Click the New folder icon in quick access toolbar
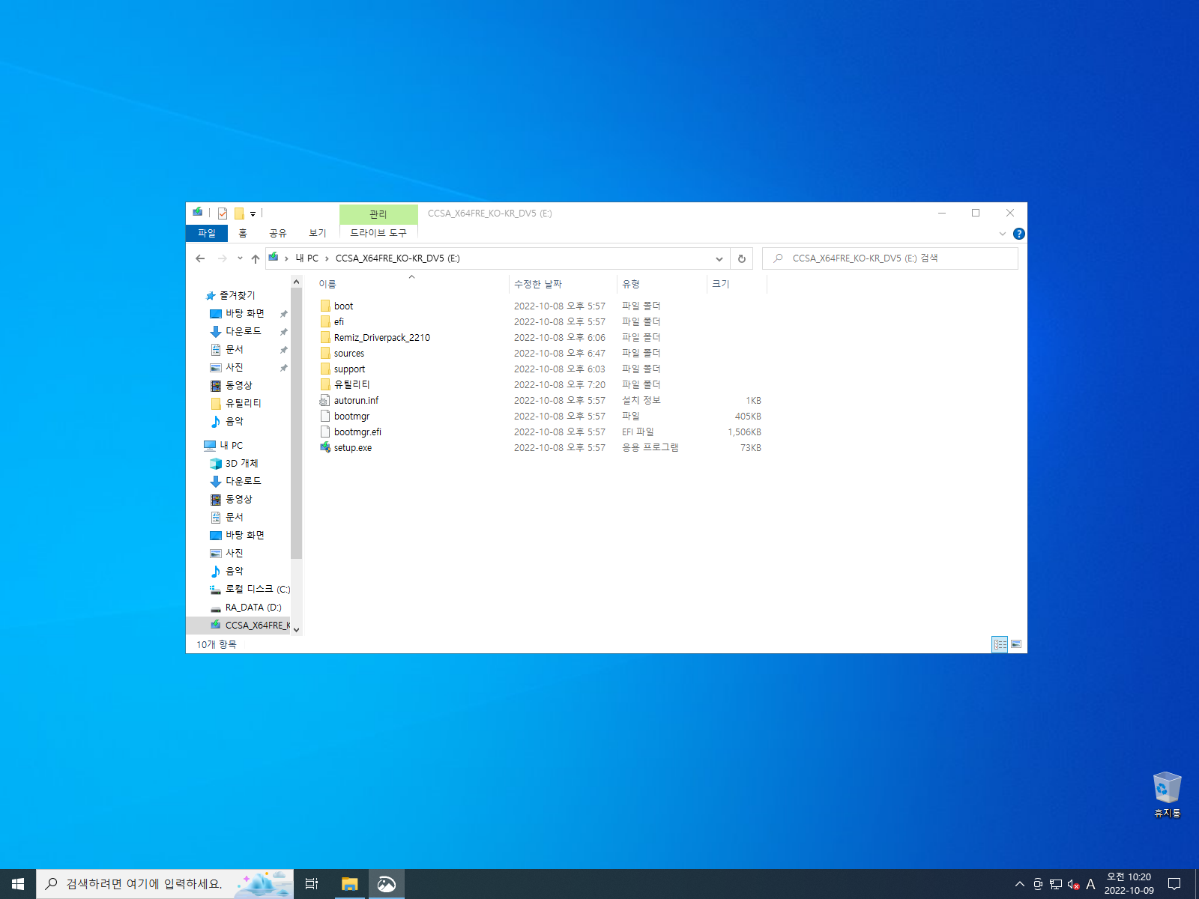This screenshot has height=899, width=1199. click(239, 214)
